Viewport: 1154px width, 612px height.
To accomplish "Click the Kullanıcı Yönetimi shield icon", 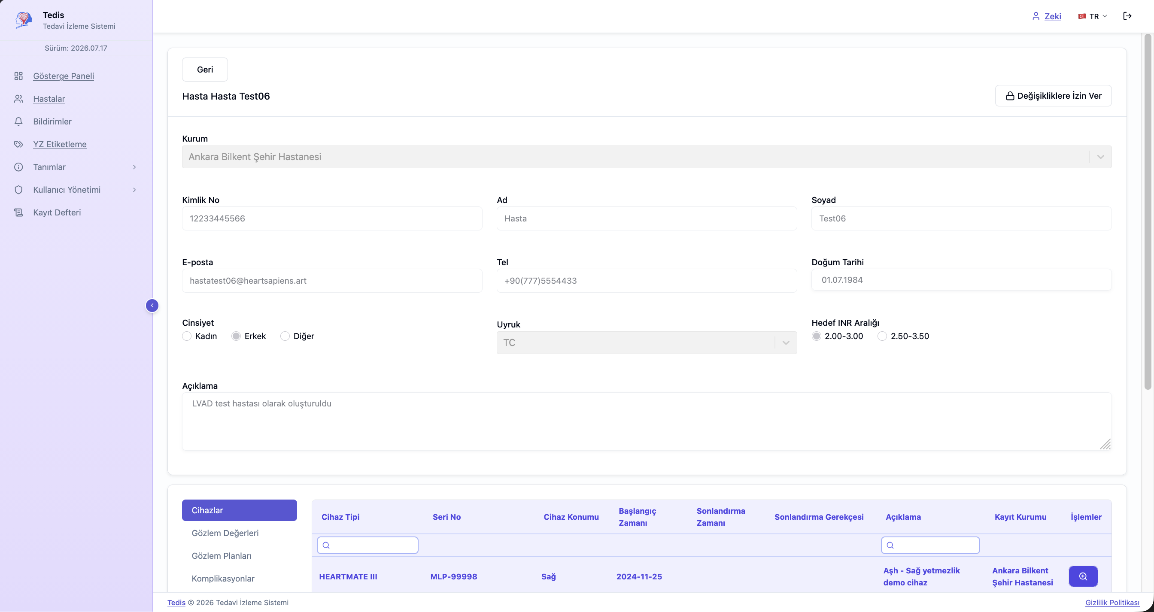I will pos(18,190).
